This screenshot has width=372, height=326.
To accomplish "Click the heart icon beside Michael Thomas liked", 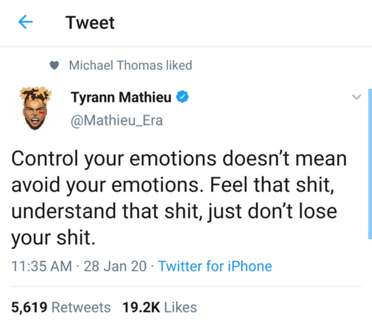I will [54, 65].
